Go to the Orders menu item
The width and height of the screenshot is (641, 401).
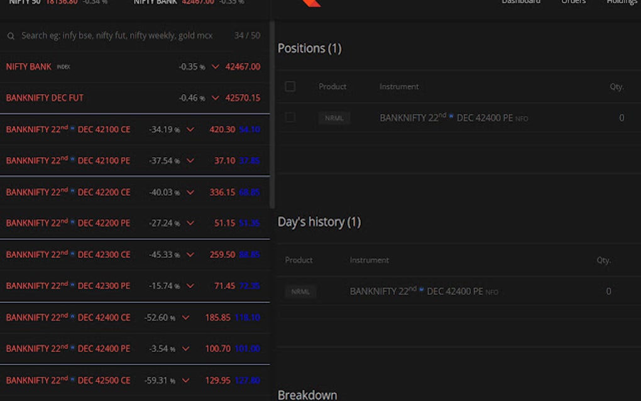pyautogui.click(x=573, y=3)
